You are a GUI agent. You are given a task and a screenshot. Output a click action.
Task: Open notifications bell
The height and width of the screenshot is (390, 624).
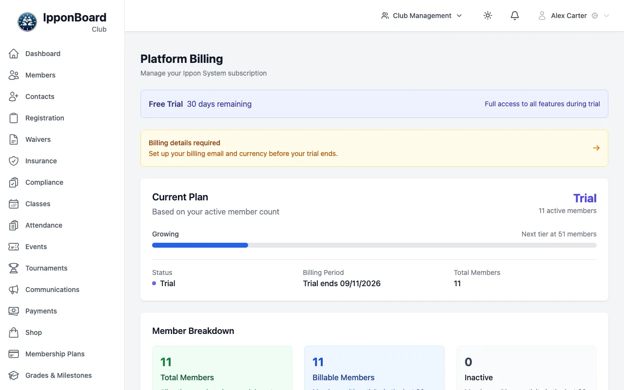tap(515, 16)
